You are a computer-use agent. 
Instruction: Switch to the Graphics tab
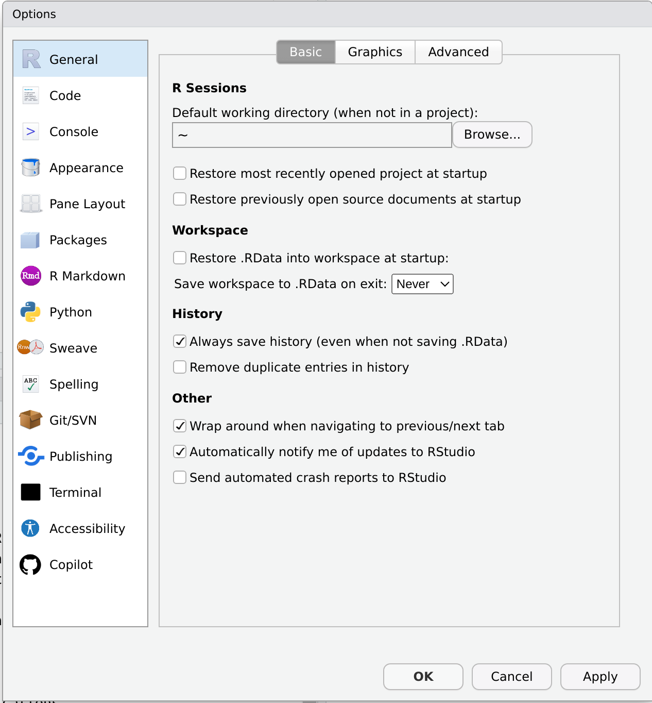click(374, 52)
